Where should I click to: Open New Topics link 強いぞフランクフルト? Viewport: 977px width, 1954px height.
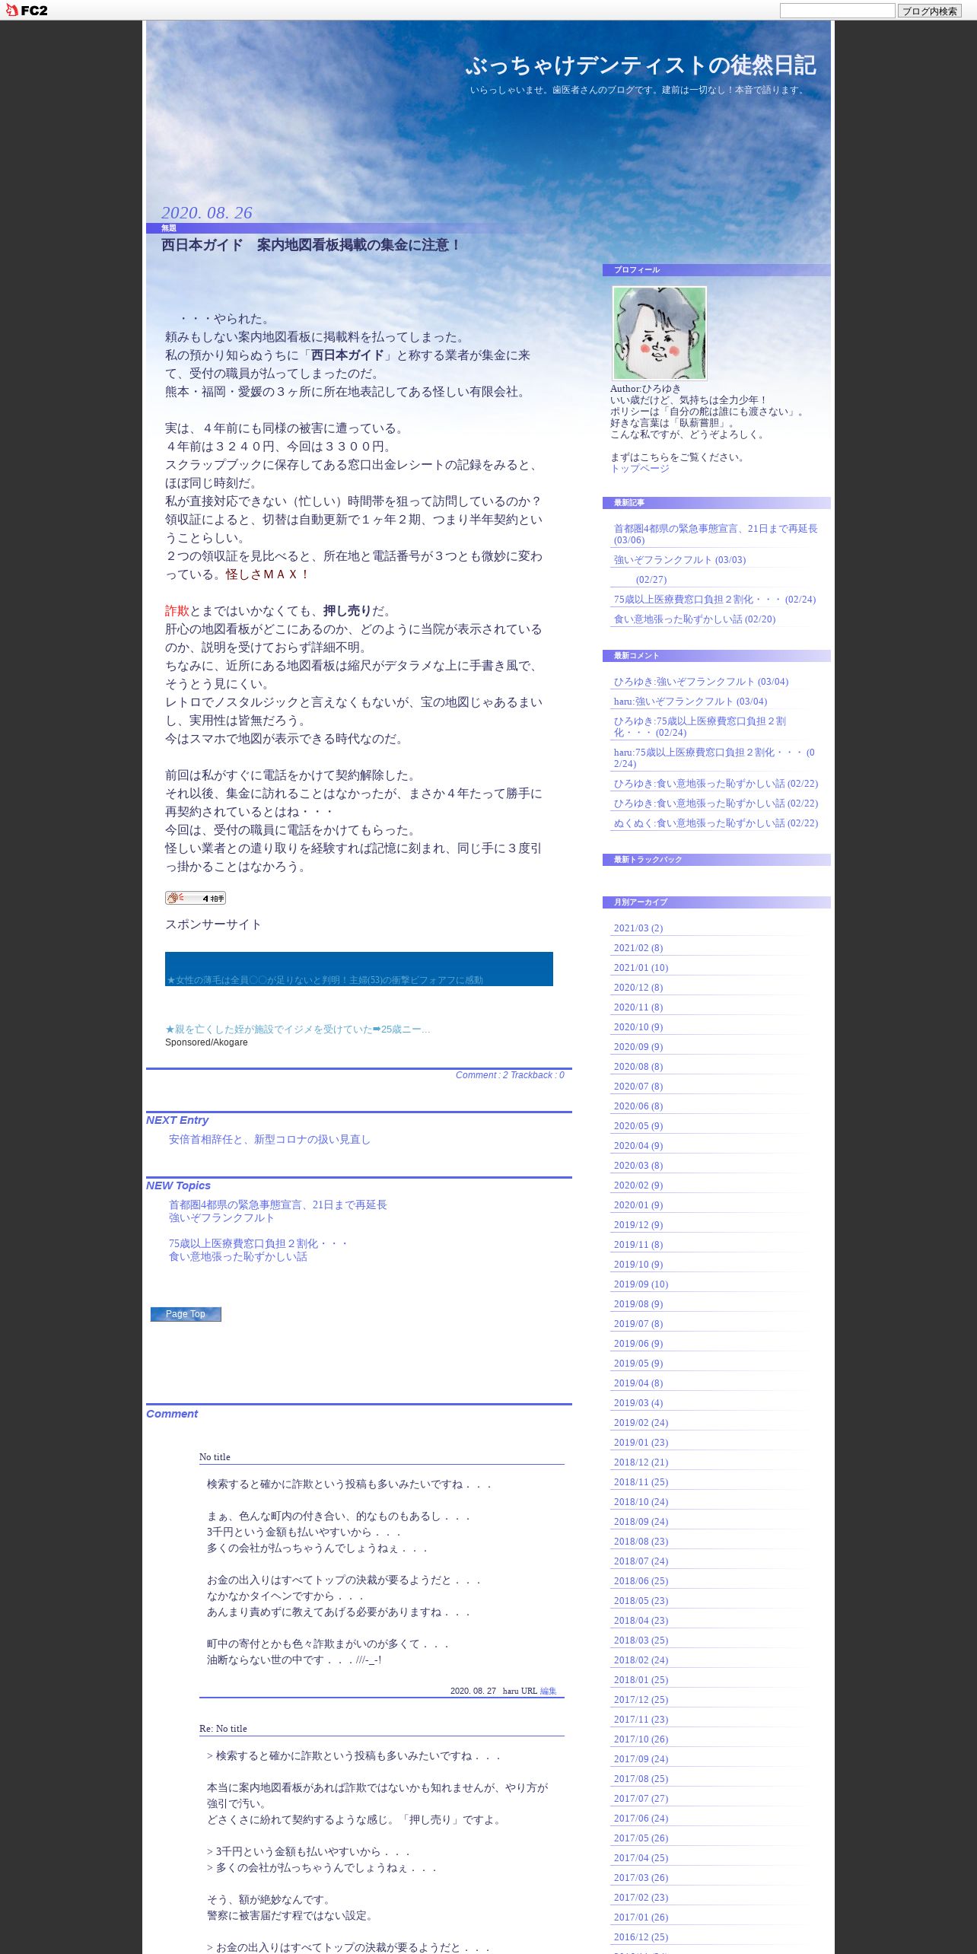(221, 1218)
